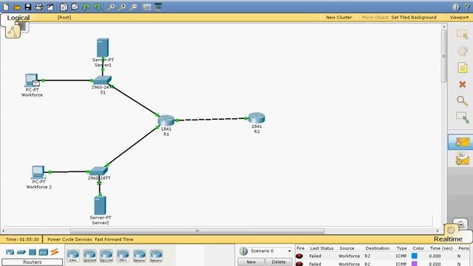Pick the 2620XM router from device list

[x=89, y=256]
